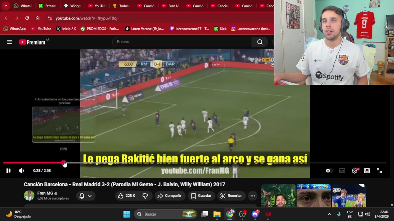Open Google Chrome on the taskbar

click(x=230, y=214)
